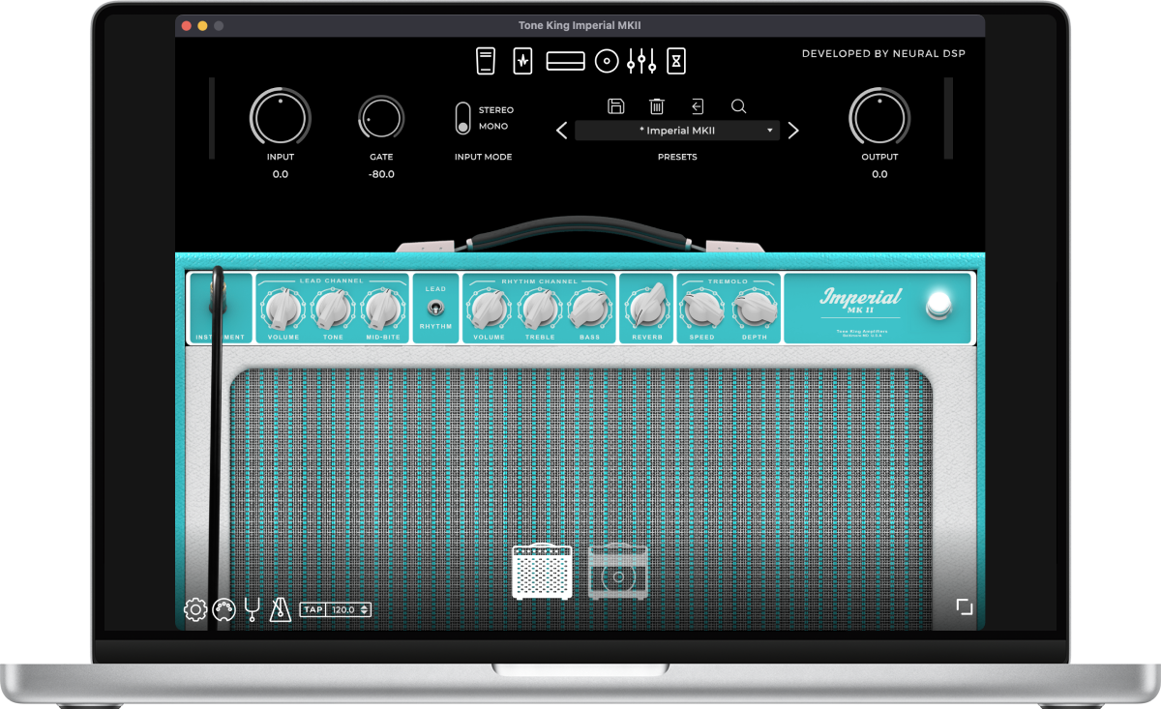
Task: Click the Tremolo DEPTH knob
Action: [x=754, y=309]
